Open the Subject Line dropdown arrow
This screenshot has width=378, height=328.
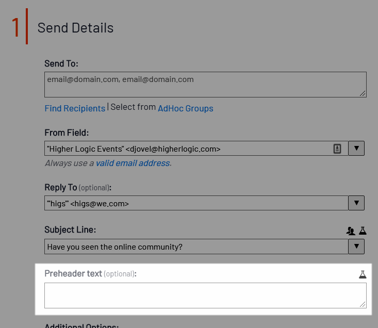tap(356, 247)
